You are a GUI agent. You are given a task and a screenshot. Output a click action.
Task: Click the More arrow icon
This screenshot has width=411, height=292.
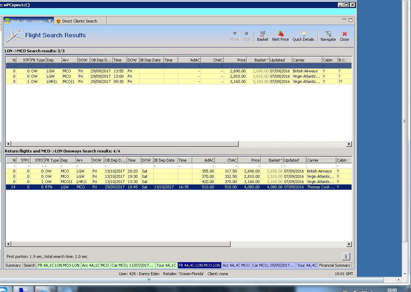(x=235, y=34)
